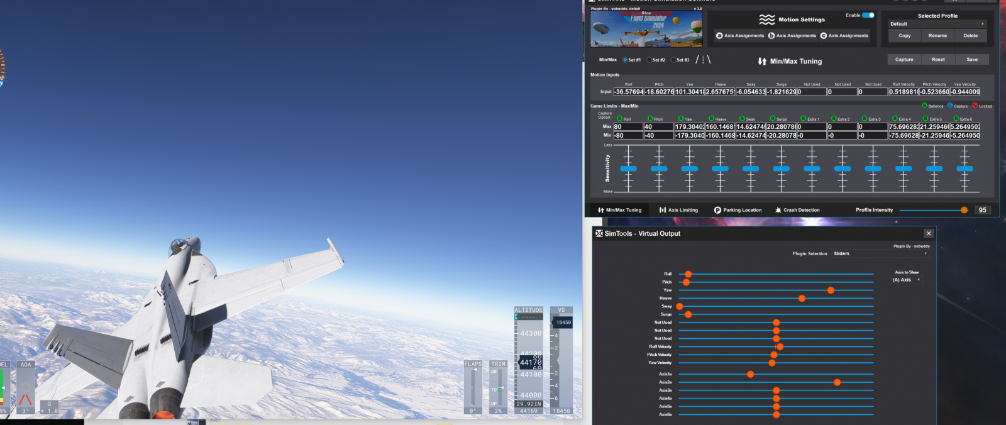This screenshot has height=425, width=1006.
Task: Click the Reset button
Action: [x=938, y=59]
